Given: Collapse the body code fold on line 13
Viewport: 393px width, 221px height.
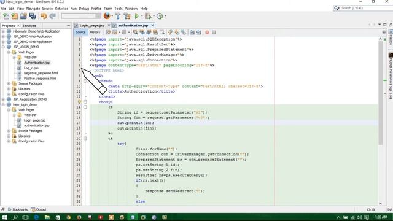Looking at the screenshot, I should (85, 102).
